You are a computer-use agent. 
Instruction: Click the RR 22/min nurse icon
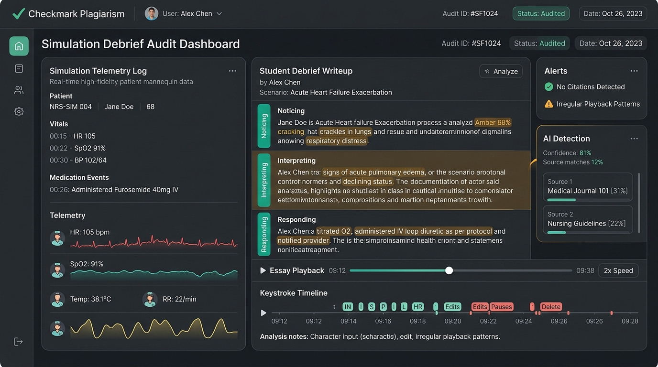150,299
